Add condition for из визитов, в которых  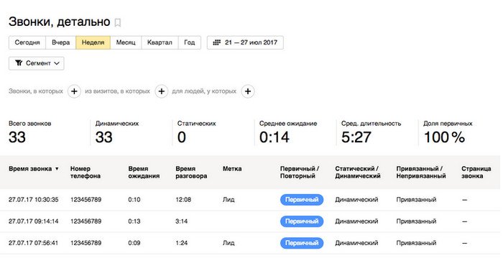[162, 91]
